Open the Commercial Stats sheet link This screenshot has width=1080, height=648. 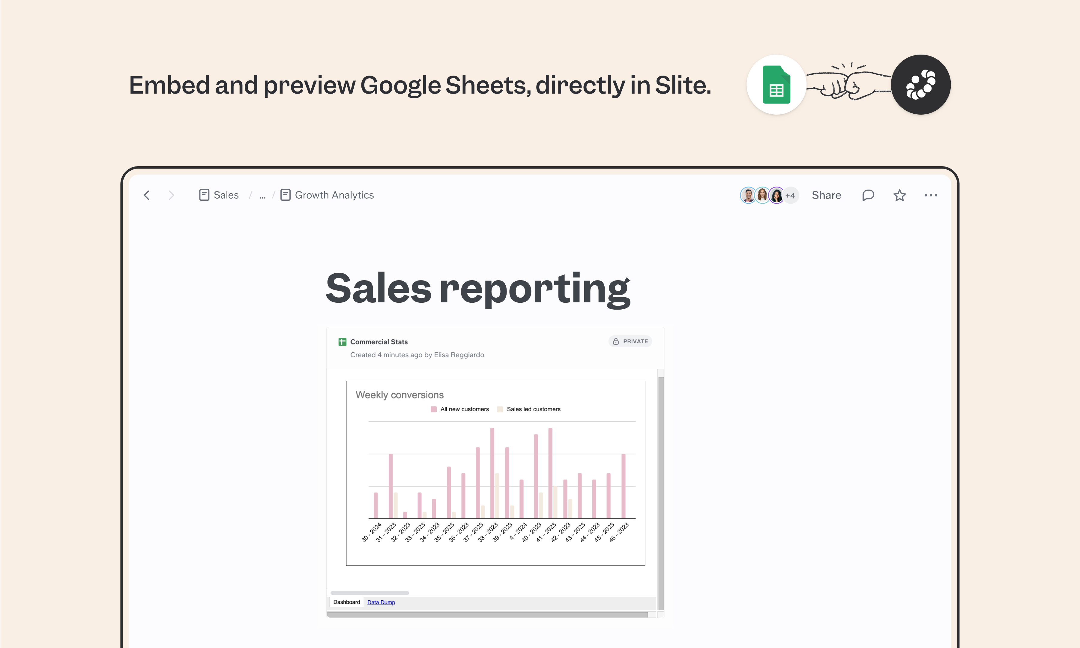click(x=378, y=341)
